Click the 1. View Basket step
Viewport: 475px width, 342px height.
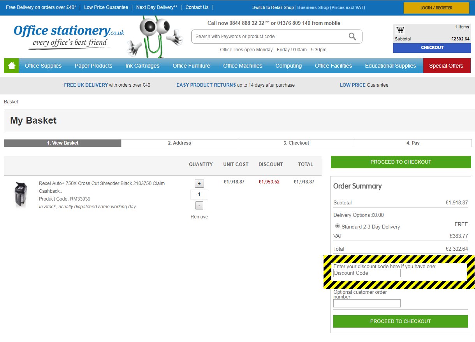click(x=63, y=143)
